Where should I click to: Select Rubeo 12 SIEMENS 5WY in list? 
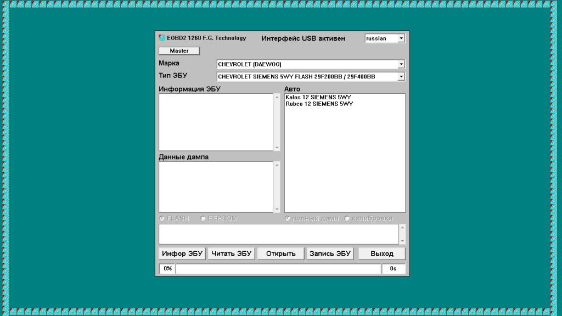319,104
